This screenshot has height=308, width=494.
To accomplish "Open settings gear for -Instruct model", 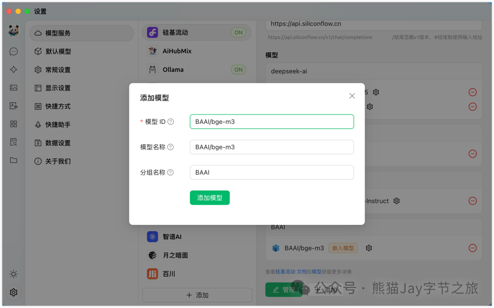I will click(397, 201).
